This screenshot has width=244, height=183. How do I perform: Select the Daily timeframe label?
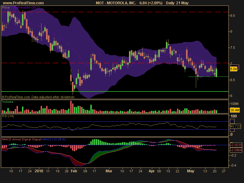pos(170,3)
